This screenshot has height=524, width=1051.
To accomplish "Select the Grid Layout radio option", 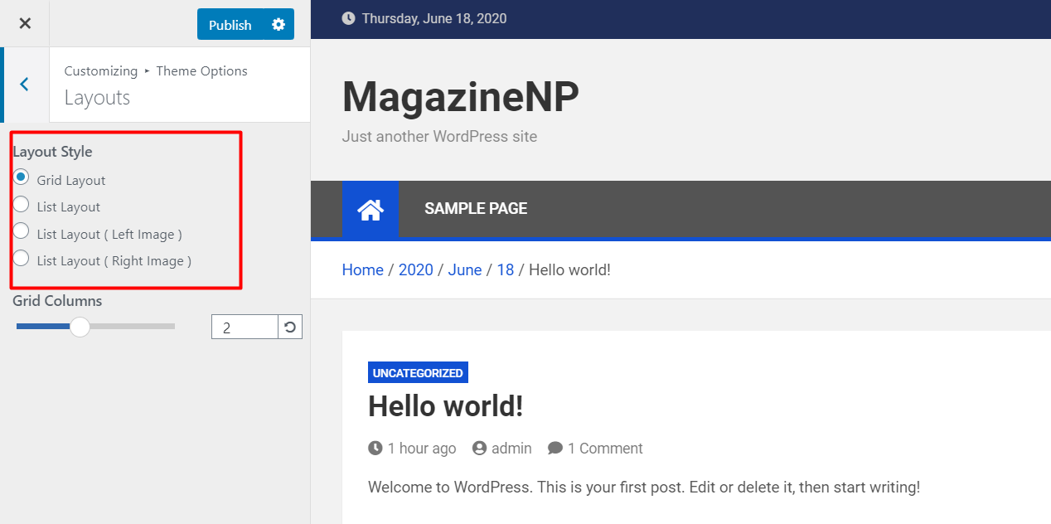I will [22, 177].
